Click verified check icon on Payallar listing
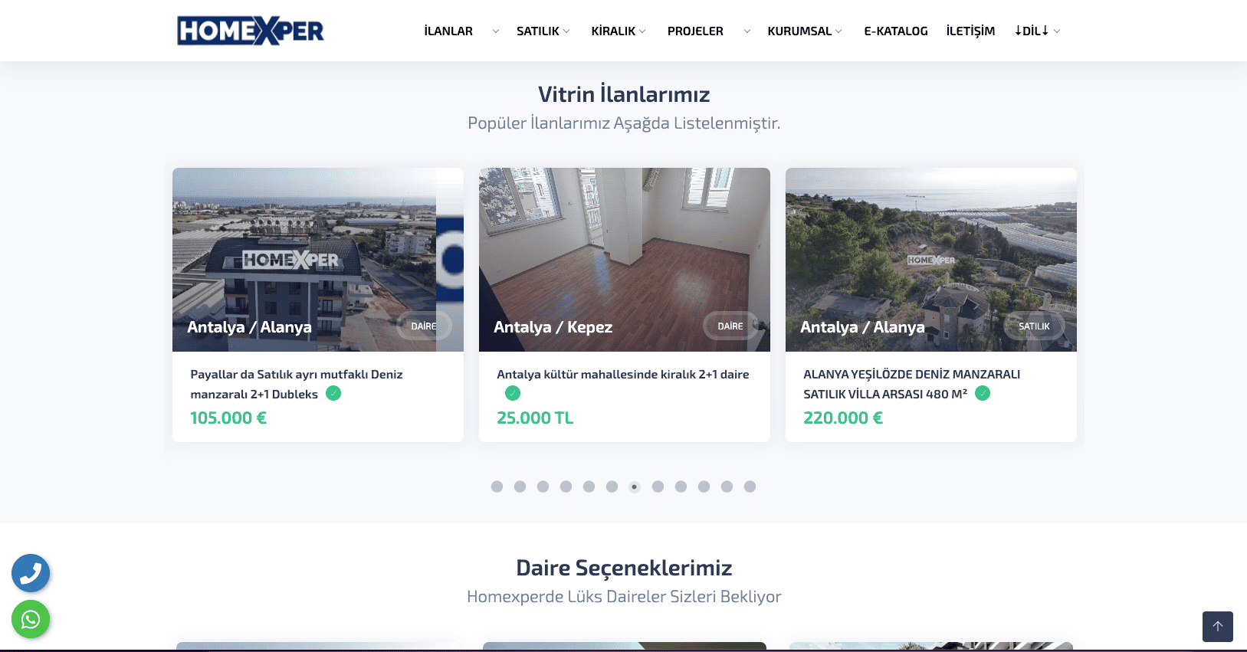Screen dimensions: 1247x652 333,393
